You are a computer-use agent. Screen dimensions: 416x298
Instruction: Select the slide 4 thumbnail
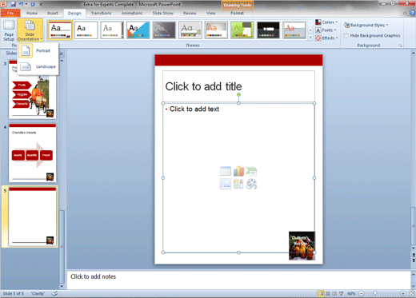(x=32, y=153)
